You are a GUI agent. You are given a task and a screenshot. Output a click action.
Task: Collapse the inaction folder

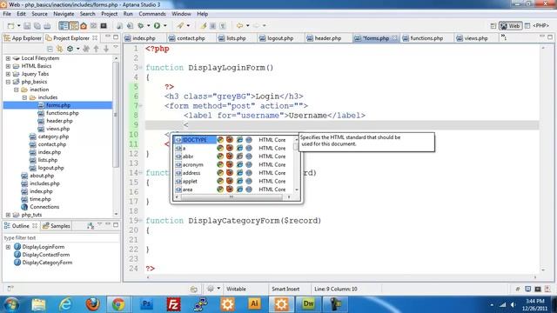pos(17,90)
